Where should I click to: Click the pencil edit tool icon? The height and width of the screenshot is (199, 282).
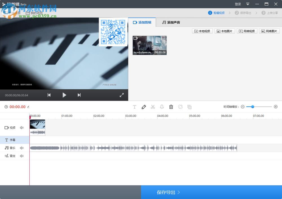pyautogui.click(x=144, y=107)
